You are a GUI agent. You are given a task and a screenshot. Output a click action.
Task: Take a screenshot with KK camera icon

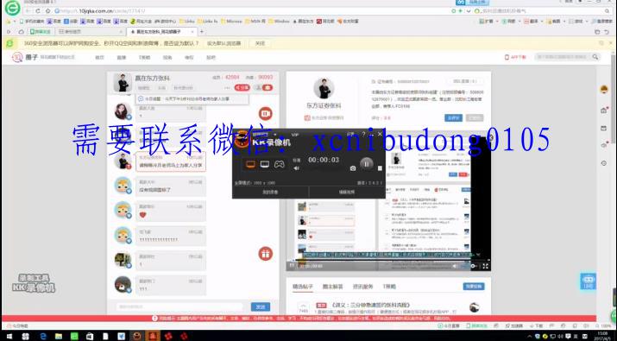pos(353,168)
